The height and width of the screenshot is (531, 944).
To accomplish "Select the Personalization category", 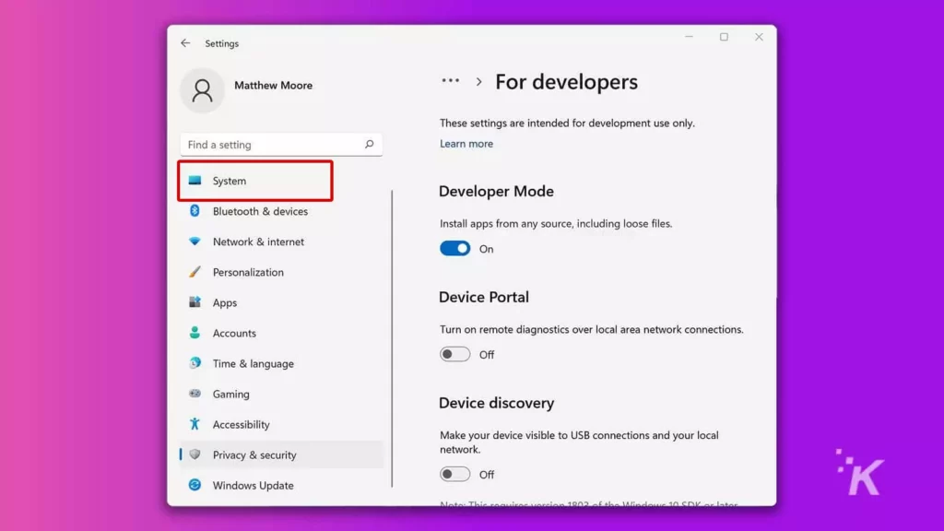I will click(281, 272).
